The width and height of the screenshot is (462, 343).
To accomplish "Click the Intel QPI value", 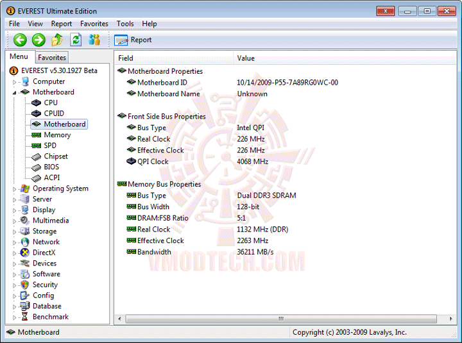I will 250,128.
